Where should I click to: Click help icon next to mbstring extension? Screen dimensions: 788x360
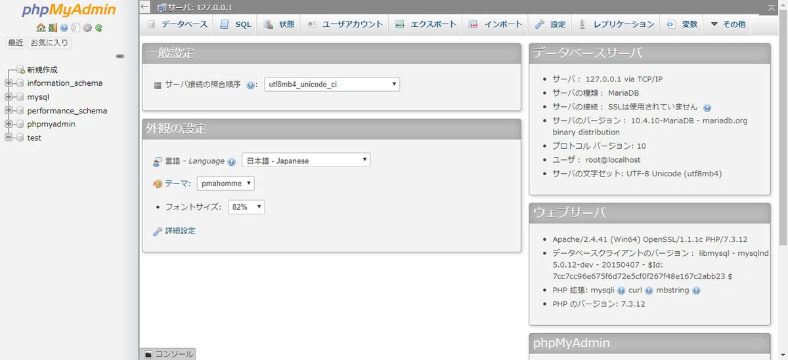pyautogui.click(x=696, y=290)
